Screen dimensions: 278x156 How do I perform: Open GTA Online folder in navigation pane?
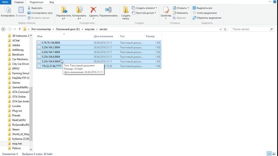[x=19, y=97]
